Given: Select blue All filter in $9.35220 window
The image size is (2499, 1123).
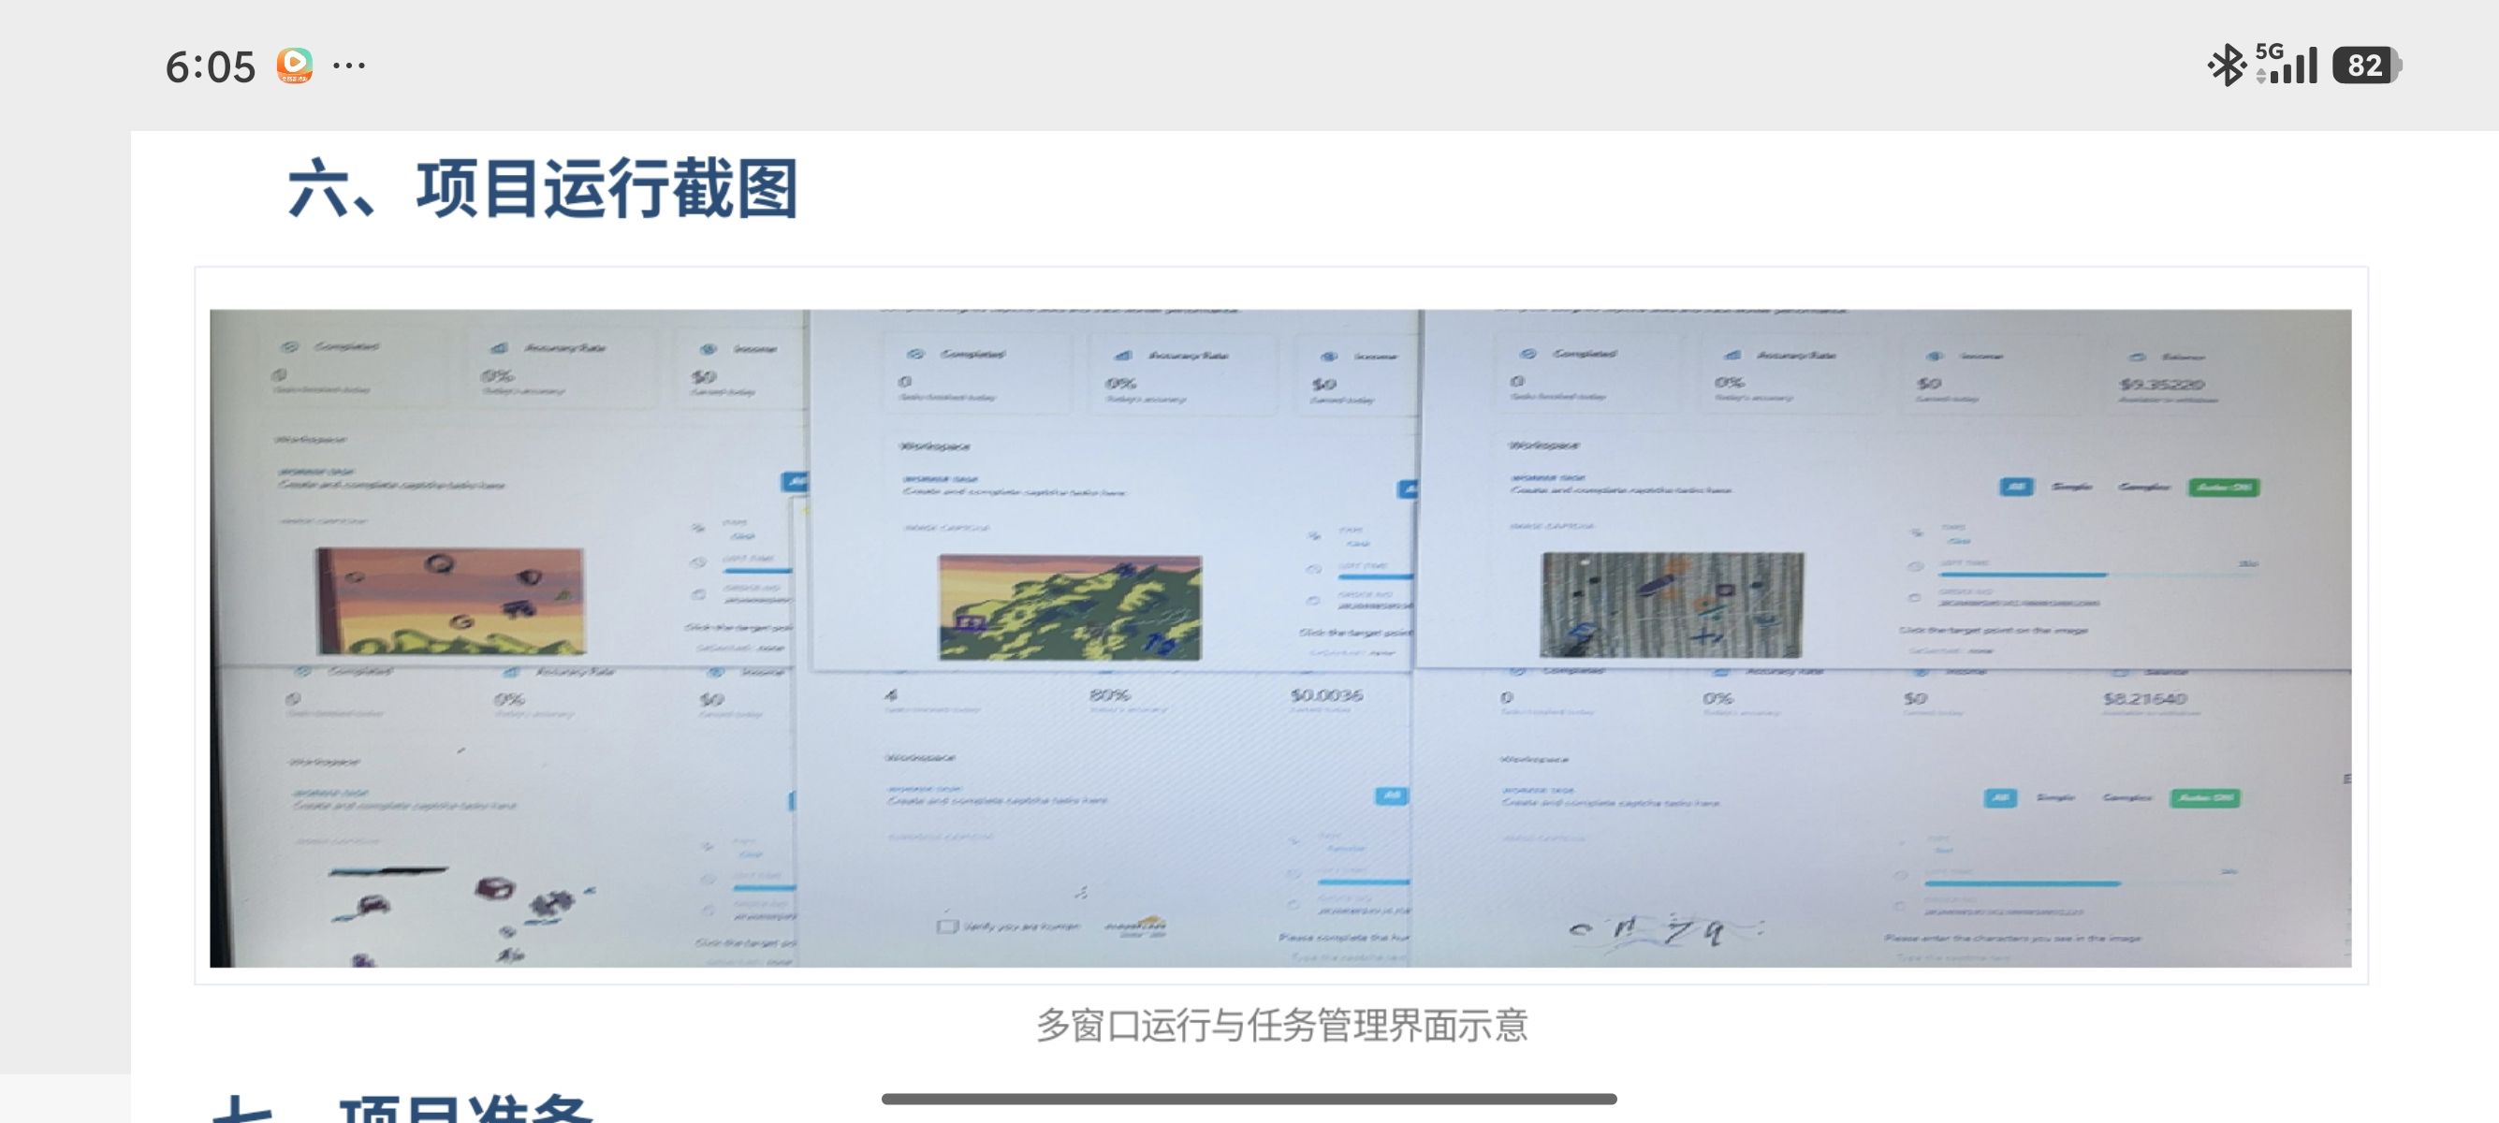Looking at the screenshot, I should 2016,487.
